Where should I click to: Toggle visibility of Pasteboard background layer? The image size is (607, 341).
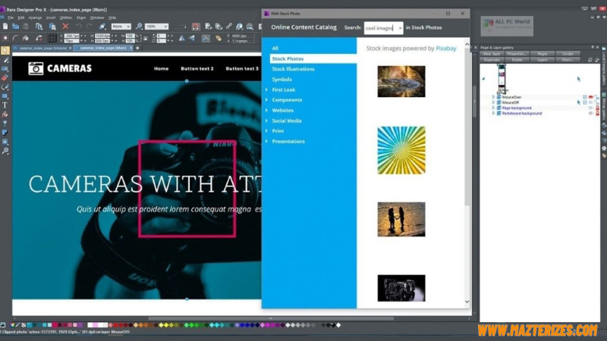coord(591,113)
